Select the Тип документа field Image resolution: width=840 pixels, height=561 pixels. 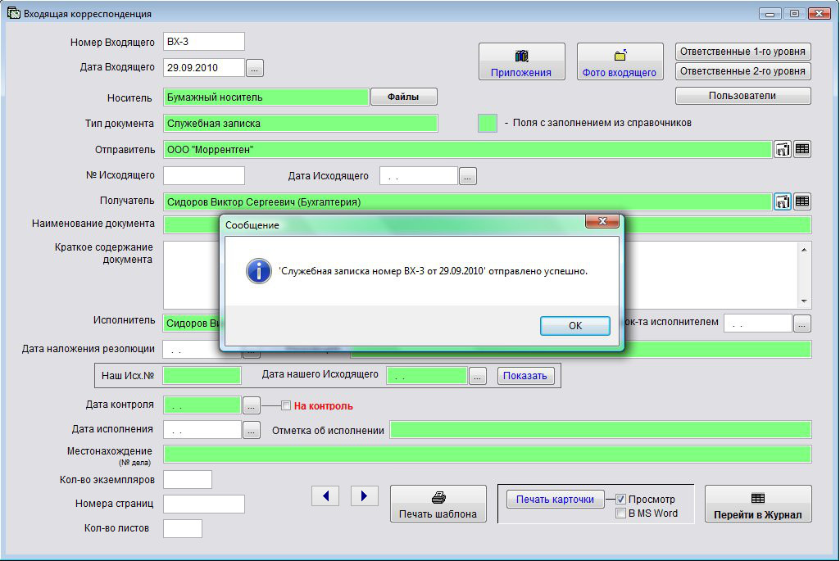point(301,123)
